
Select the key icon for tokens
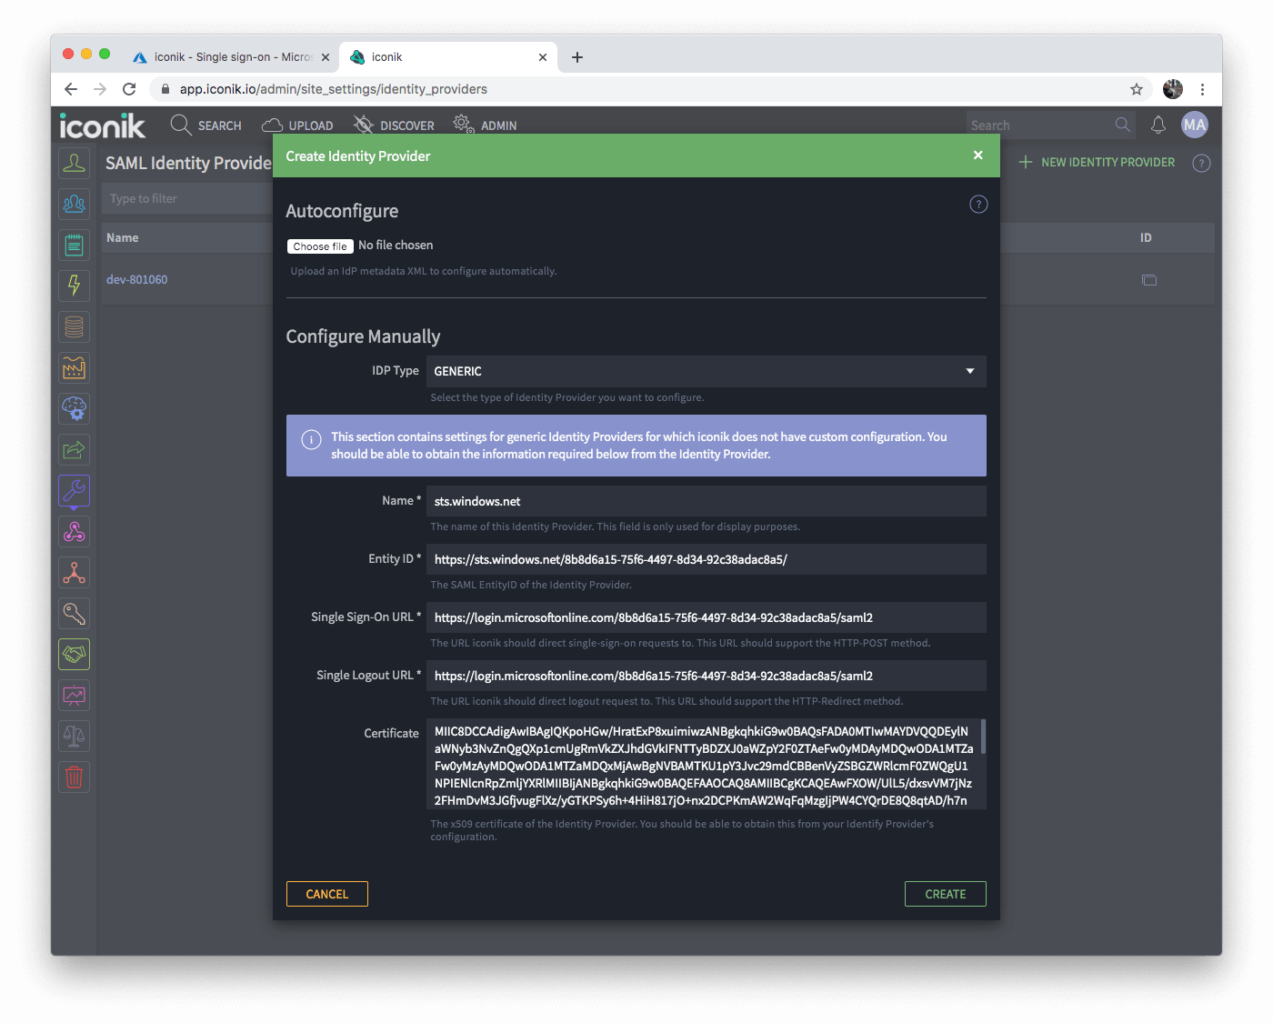74,613
